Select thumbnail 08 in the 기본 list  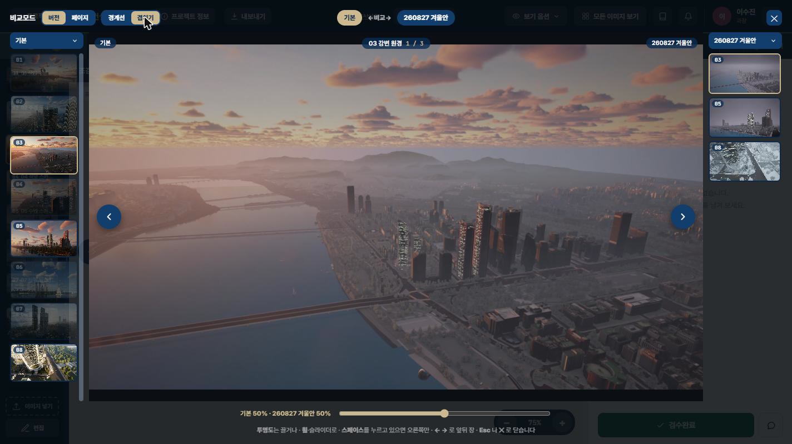pos(44,363)
